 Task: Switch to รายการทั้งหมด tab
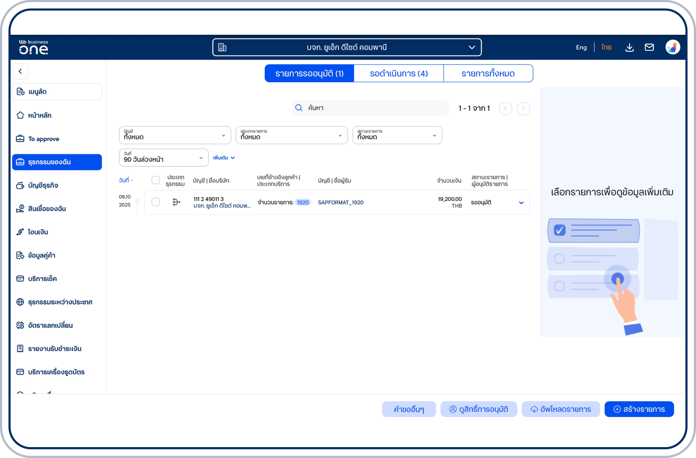point(488,73)
